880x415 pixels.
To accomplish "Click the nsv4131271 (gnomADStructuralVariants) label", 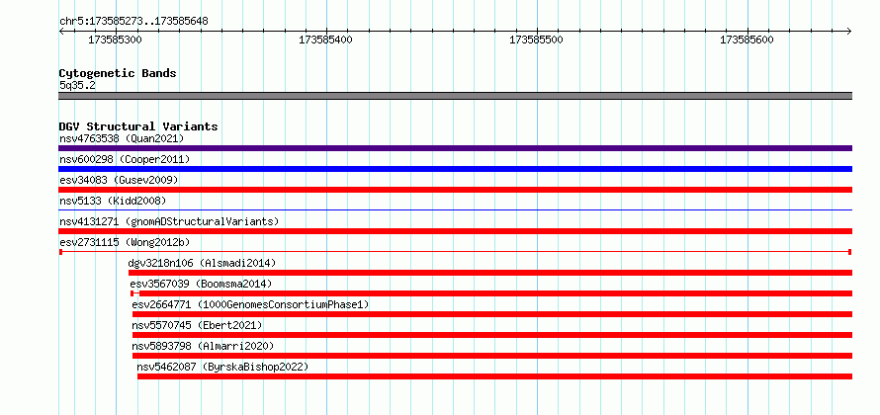I will (169, 221).
